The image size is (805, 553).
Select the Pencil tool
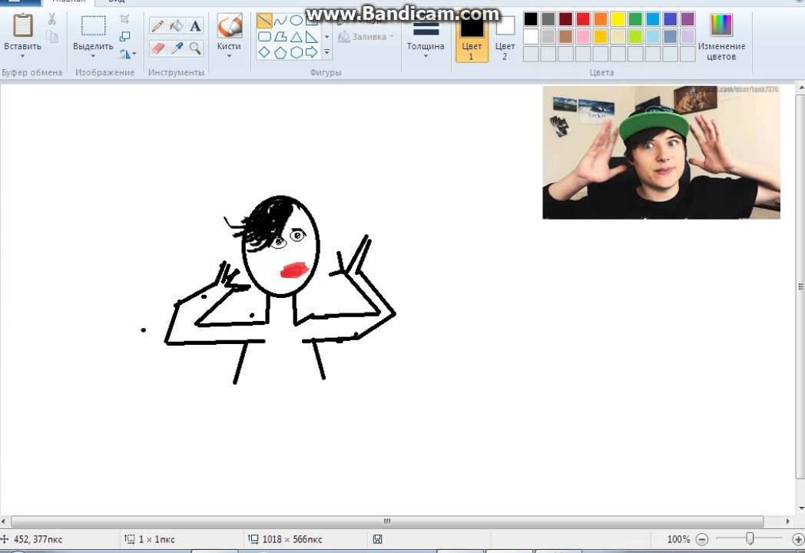[157, 26]
